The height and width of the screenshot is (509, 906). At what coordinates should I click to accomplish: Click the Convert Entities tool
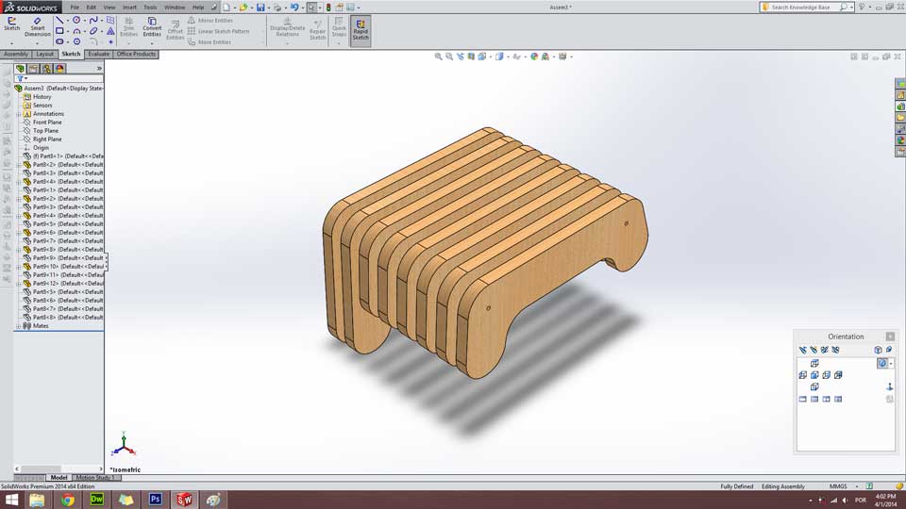pyautogui.click(x=152, y=26)
